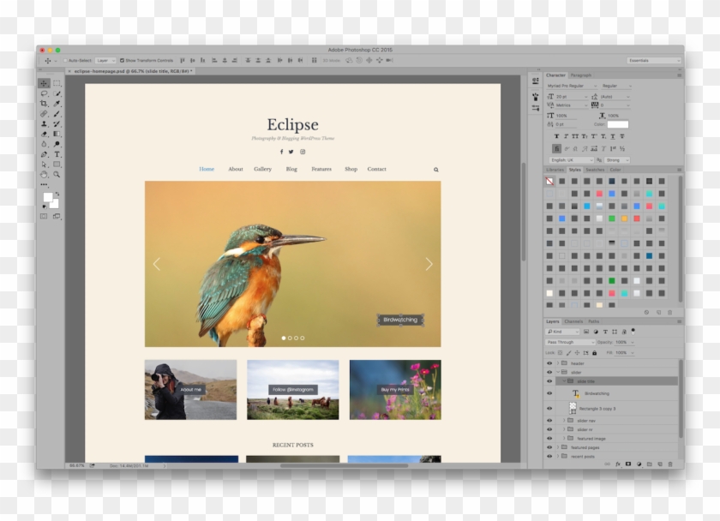This screenshot has width=720, height=521.
Task: Switch to the Channels tab
Action: point(573,321)
